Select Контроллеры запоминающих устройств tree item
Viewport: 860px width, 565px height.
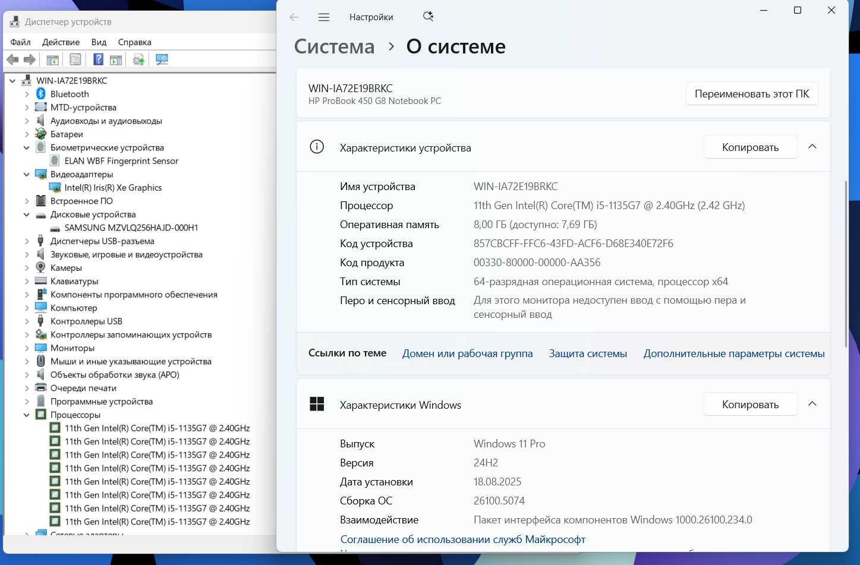(131, 334)
